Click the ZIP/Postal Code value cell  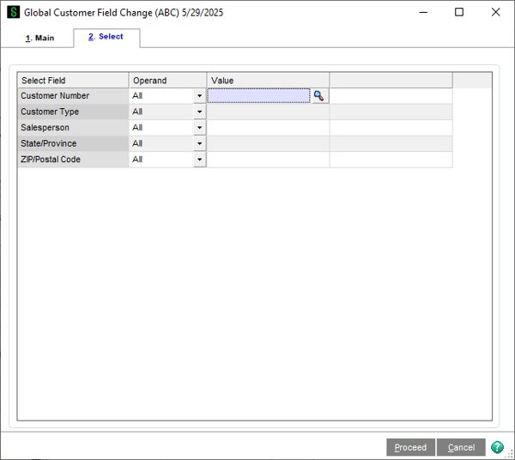[268, 160]
